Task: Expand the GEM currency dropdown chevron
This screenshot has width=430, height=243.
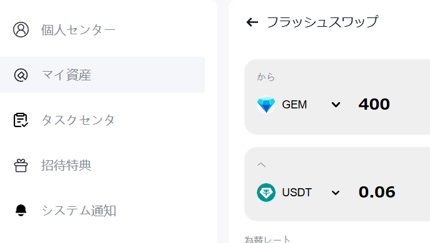Action: pyautogui.click(x=336, y=105)
